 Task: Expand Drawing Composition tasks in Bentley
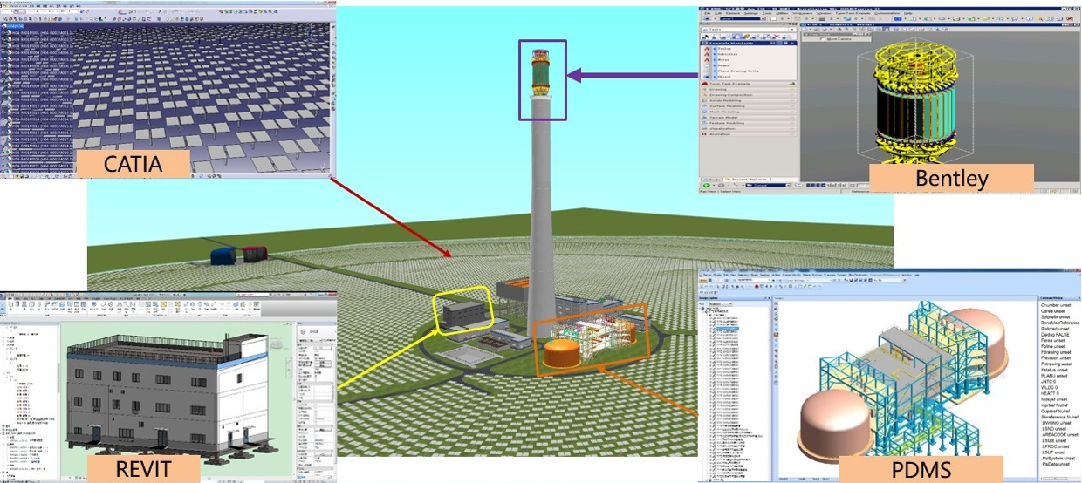(748, 95)
